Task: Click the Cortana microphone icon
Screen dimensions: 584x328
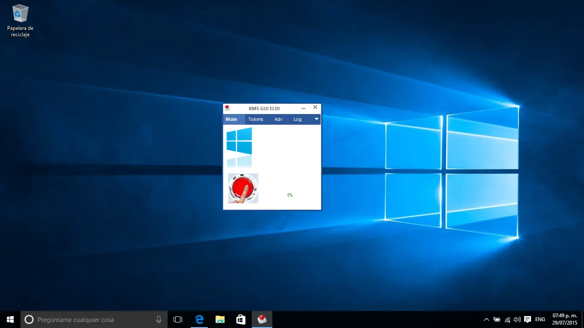Action: pyautogui.click(x=159, y=319)
